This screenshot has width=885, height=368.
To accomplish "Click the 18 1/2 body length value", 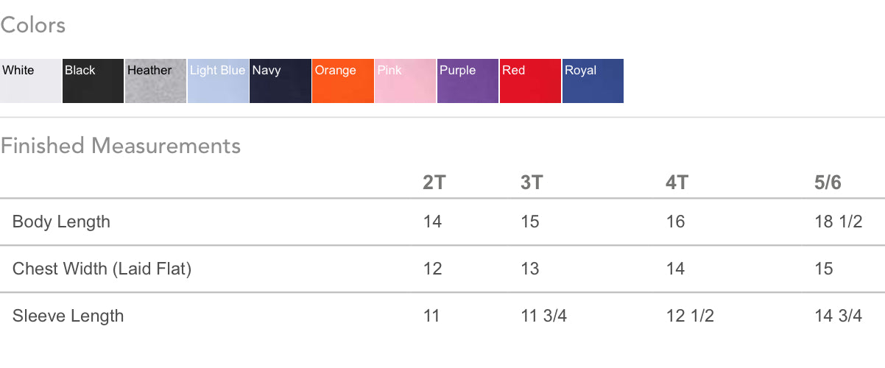I will (838, 222).
